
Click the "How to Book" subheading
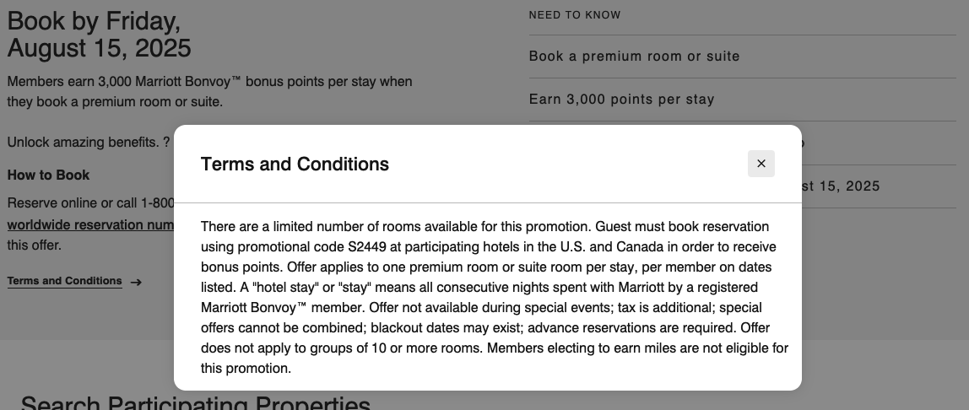(48, 175)
